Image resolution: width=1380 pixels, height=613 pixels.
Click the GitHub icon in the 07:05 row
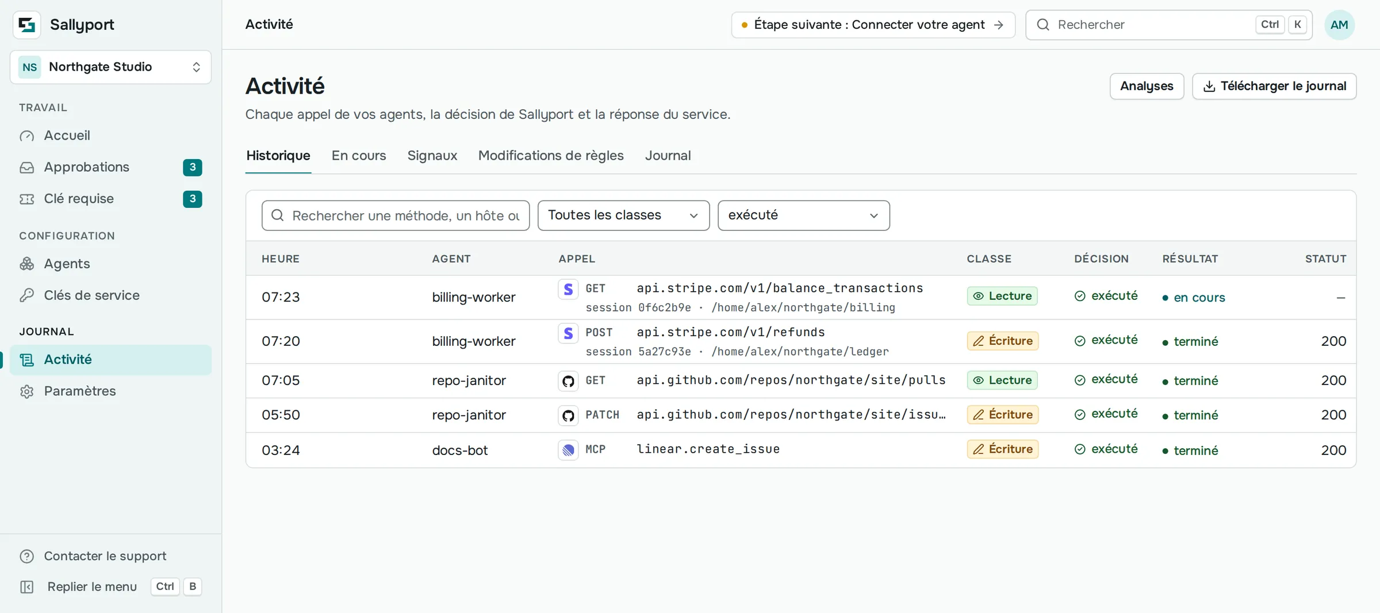[568, 381]
